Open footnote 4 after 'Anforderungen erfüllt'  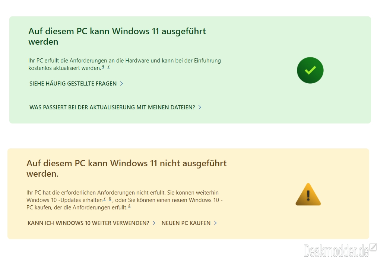tap(129, 206)
